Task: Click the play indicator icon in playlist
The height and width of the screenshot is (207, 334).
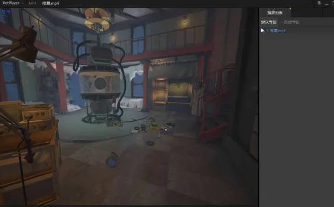Action: point(262,31)
